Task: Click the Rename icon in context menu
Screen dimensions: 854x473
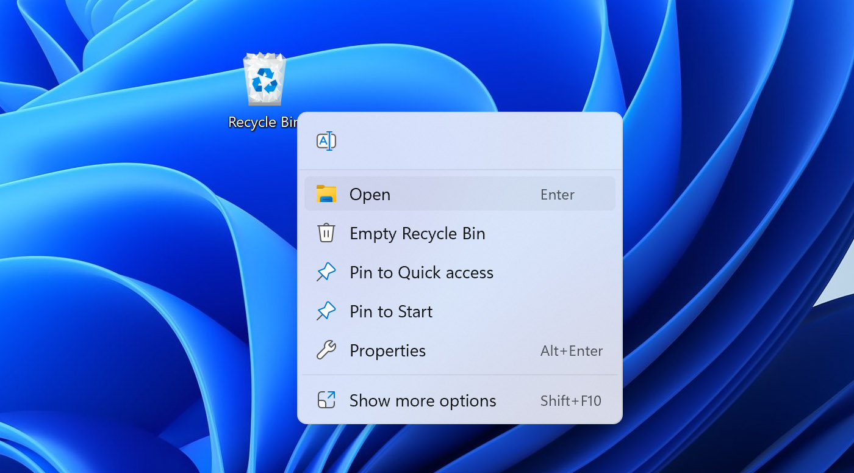Action: (326, 141)
